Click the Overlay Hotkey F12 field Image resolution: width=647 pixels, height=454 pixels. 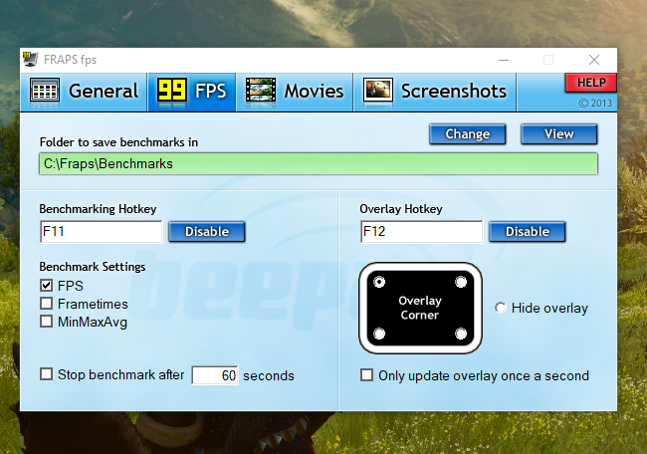421,232
